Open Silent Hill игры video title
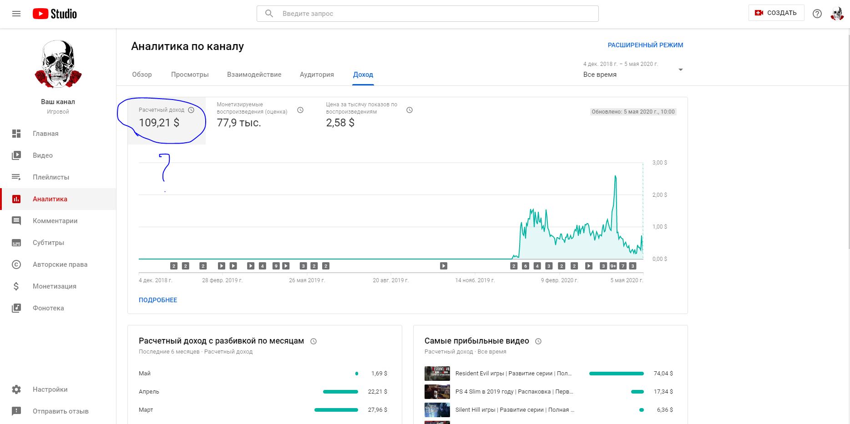Screen dimensions: 850x424 [515, 410]
